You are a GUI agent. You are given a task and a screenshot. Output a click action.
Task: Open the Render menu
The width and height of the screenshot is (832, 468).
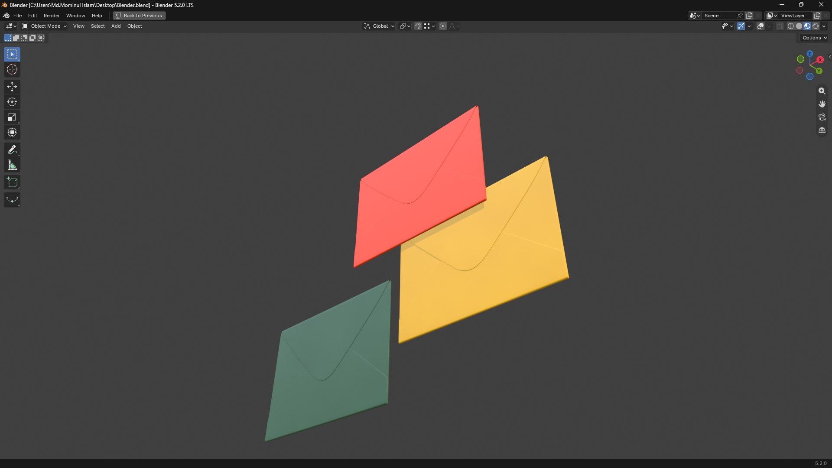point(52,16)
